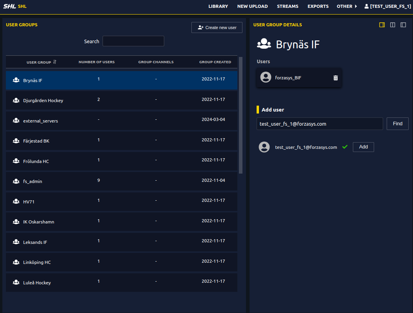Choose the left-side panel layout icon
Image resolution: width=413 pixels, height=313 pixels.
[x=403, y=25]
